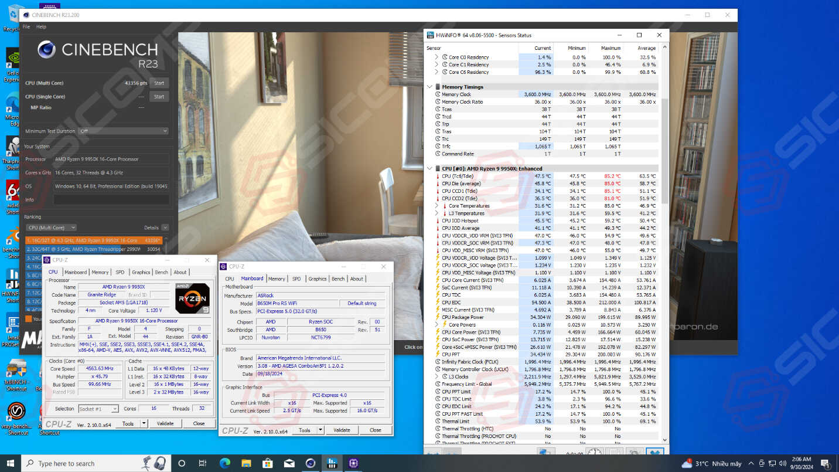Click the HWiNFO taskbar icon
Image resolution: width=839 pixels, height=472 pixels.
coord(332,463)
